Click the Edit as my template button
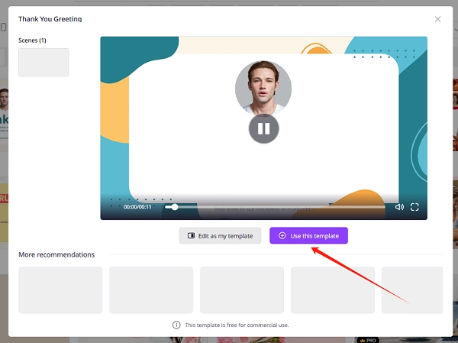 [x=221, y=236]
